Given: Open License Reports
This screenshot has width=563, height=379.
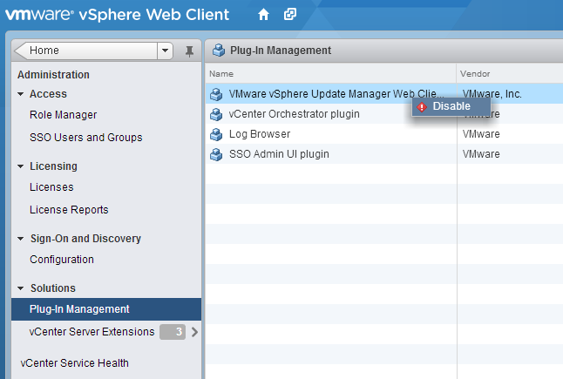Looking at the screenshot, I should [69, 210].
